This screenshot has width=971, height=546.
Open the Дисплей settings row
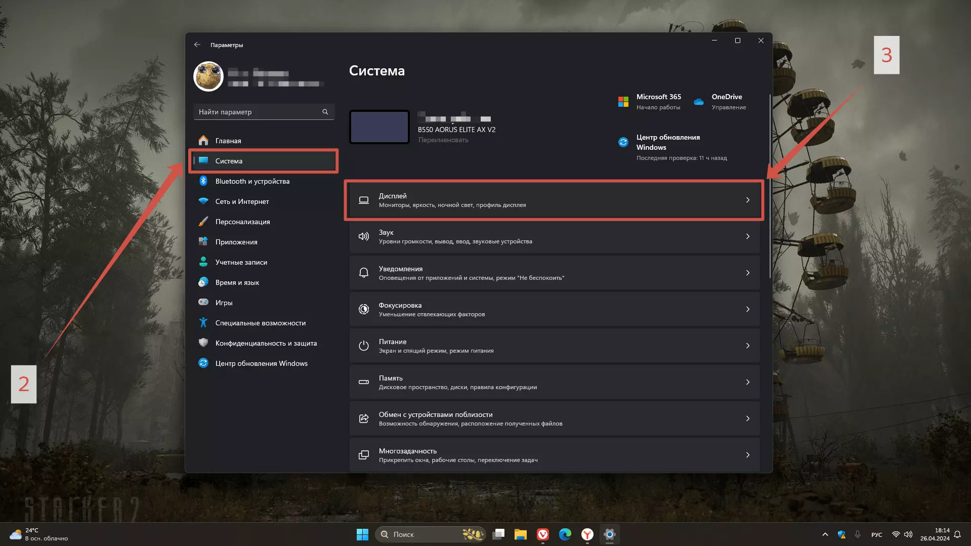tap(555, 200)
